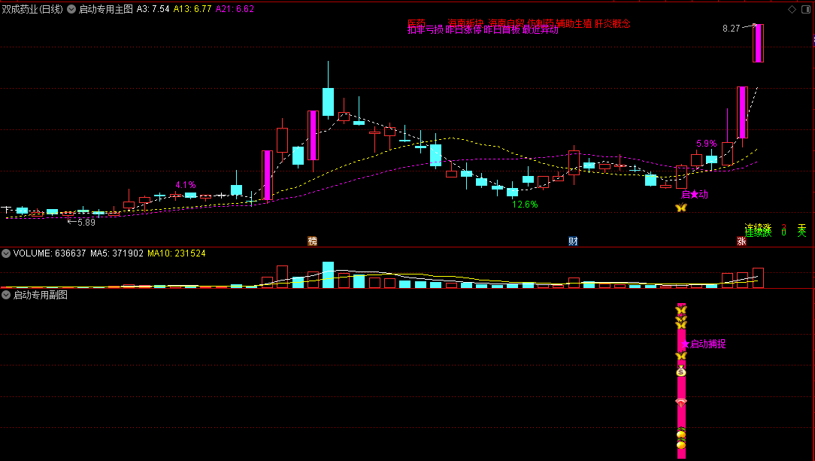
Task: Select the MA5: 371902 readout
Action: coord(117,253)
